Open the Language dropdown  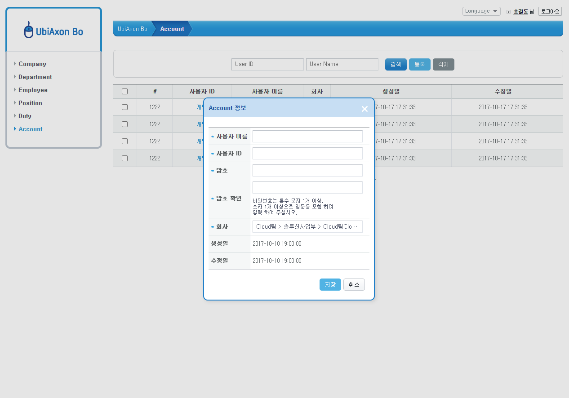pos(481,11)
